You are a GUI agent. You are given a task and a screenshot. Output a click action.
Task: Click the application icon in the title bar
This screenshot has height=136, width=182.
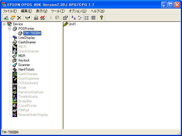click(x=4, y=5)
